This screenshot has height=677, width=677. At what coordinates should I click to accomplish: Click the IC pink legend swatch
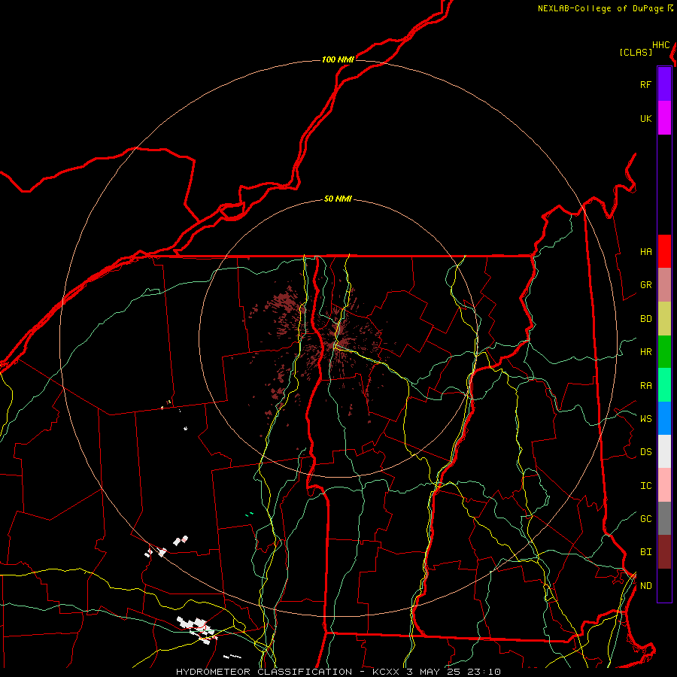click(x=664, y=485)
